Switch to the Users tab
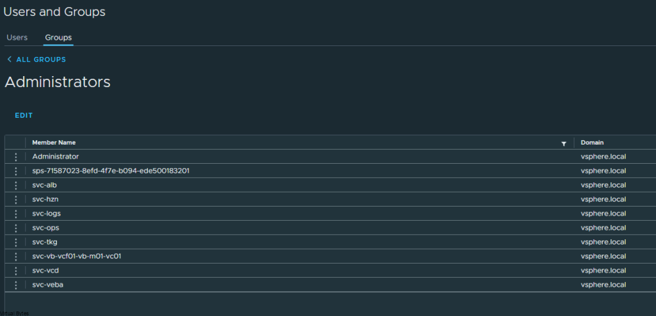656x316 pixels. click(17, 38)
